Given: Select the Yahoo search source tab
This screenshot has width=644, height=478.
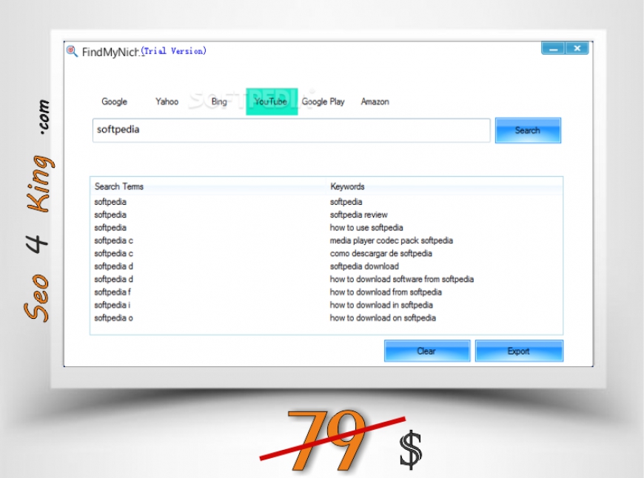Looking at the screenshot, I should pyautogui.click(x=167, y=101).
